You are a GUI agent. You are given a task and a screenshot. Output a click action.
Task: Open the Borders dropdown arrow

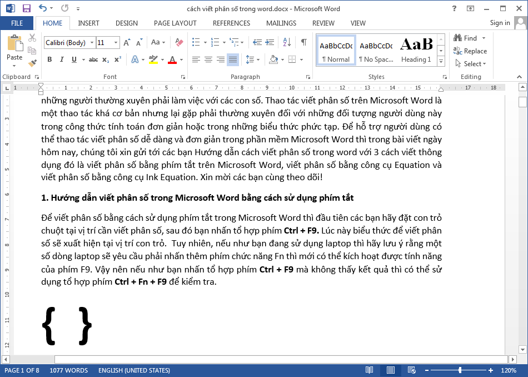pyautogui.click(x=301, y=59)
